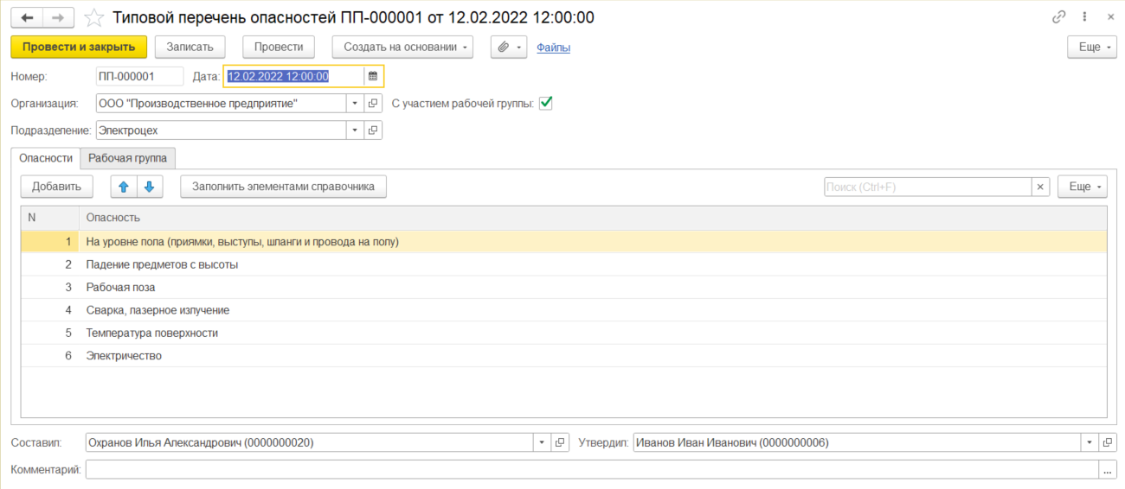
Task: Open the paperclip attachments button
Action: (x=509, y=48)
